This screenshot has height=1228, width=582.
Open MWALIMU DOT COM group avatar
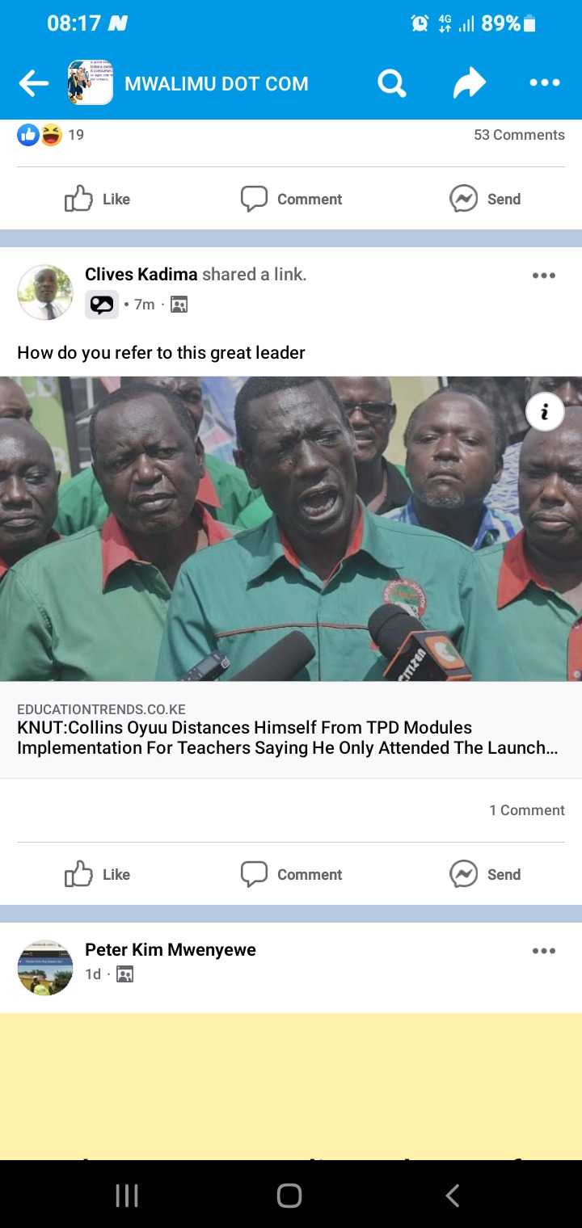[x=90, y=82]
